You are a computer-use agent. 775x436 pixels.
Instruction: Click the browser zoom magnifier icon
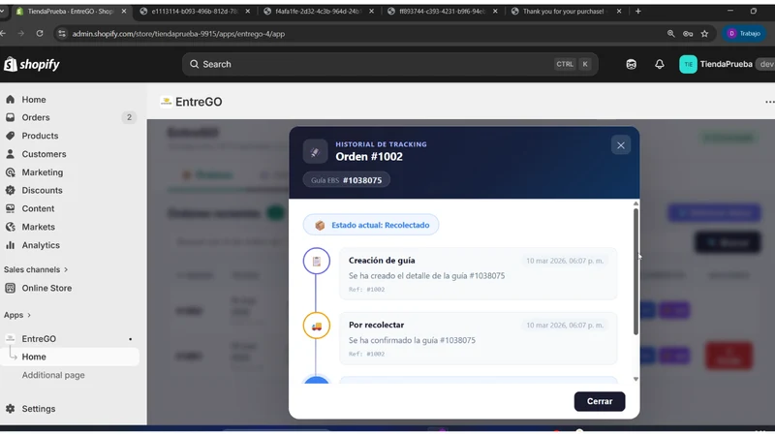pyautogui.click(x=670, y=34)
